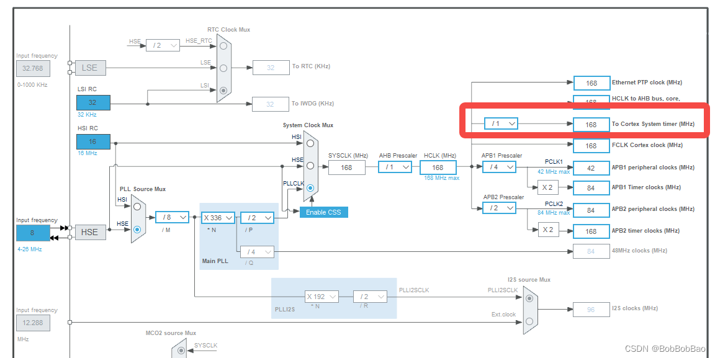The width and height of the screenshot is (715, 358).
Task: Select HSE in the PLL Source Mux
Action: 138,228
